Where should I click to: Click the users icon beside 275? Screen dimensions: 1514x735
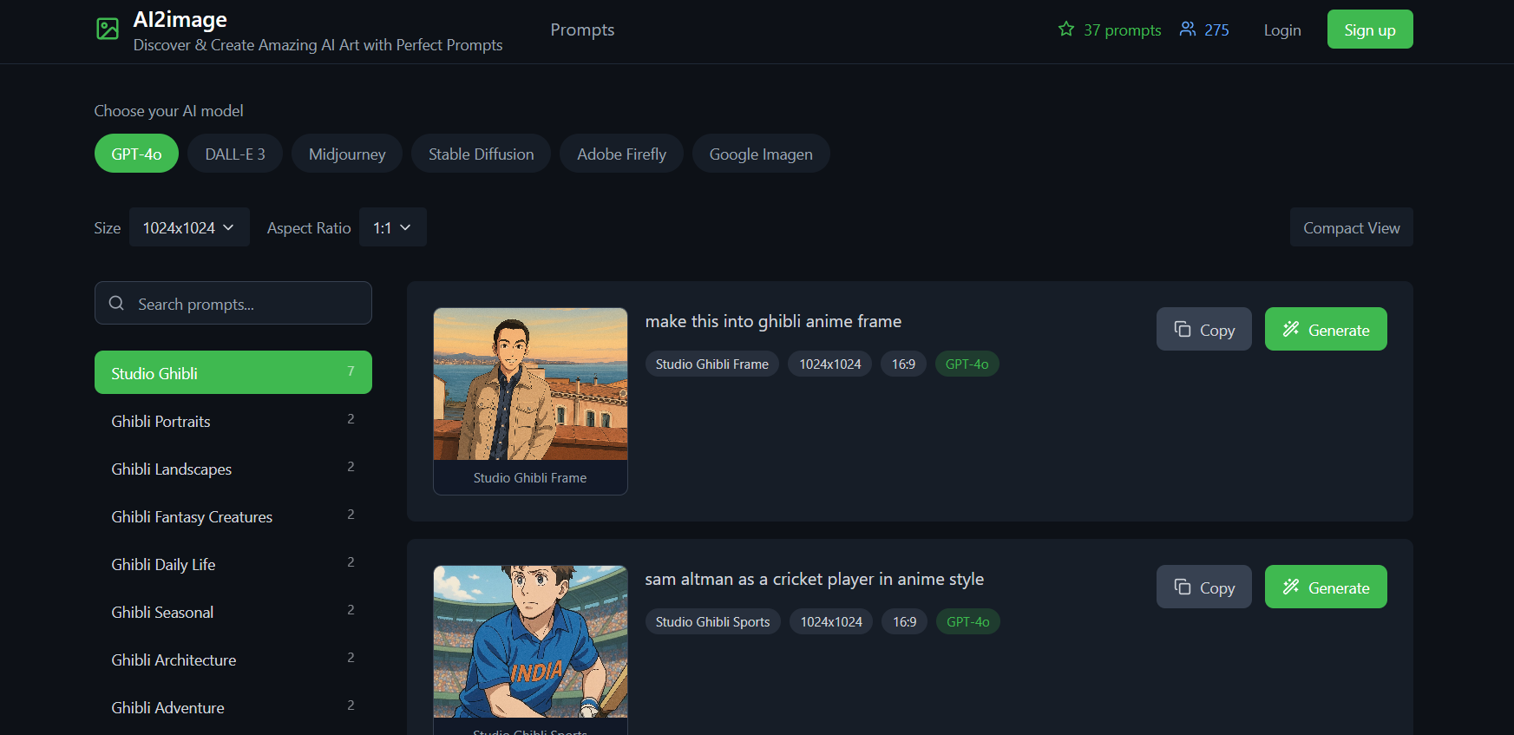(1188, 30)
